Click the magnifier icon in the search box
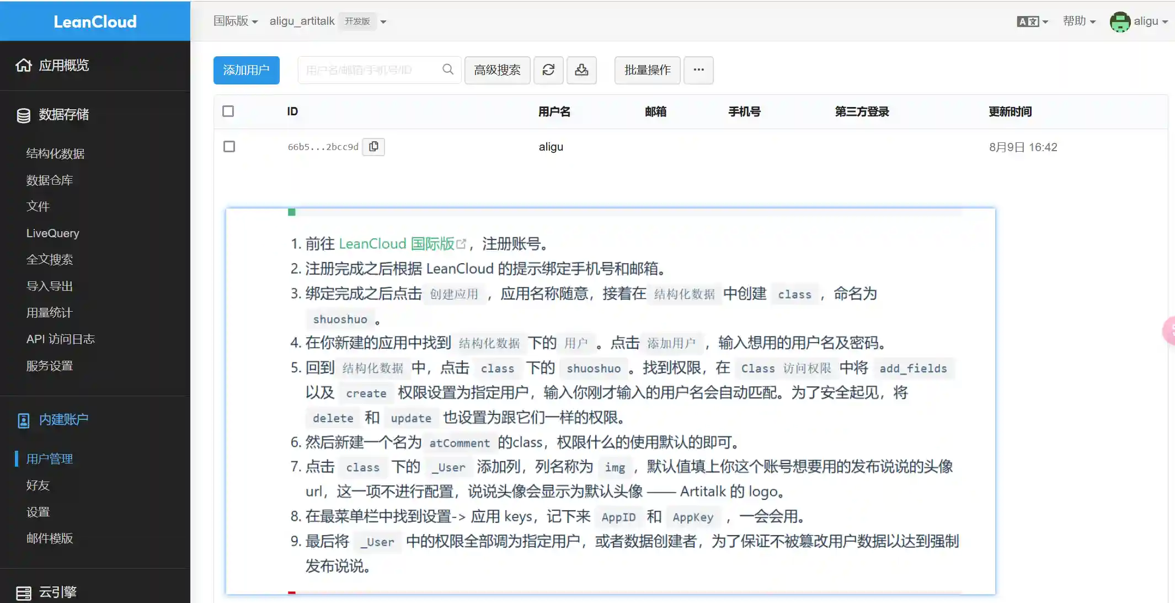1175x603 pixels. [x=447, y=70]
